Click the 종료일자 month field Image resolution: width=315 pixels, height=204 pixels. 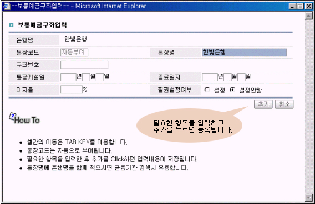[x=227, y=77]
